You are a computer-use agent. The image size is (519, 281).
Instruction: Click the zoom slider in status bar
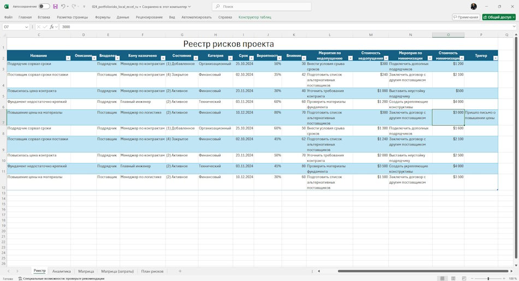click(x=488, y=278)
